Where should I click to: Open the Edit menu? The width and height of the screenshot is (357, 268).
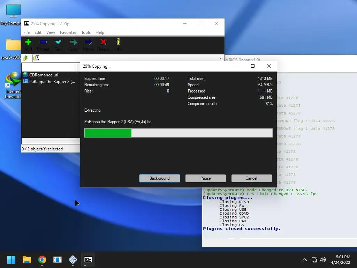pyautogui.click(x=38, y=32)
